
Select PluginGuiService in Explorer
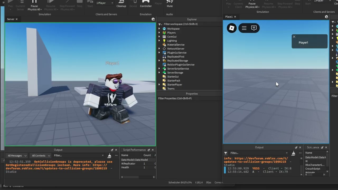(177, 53)
